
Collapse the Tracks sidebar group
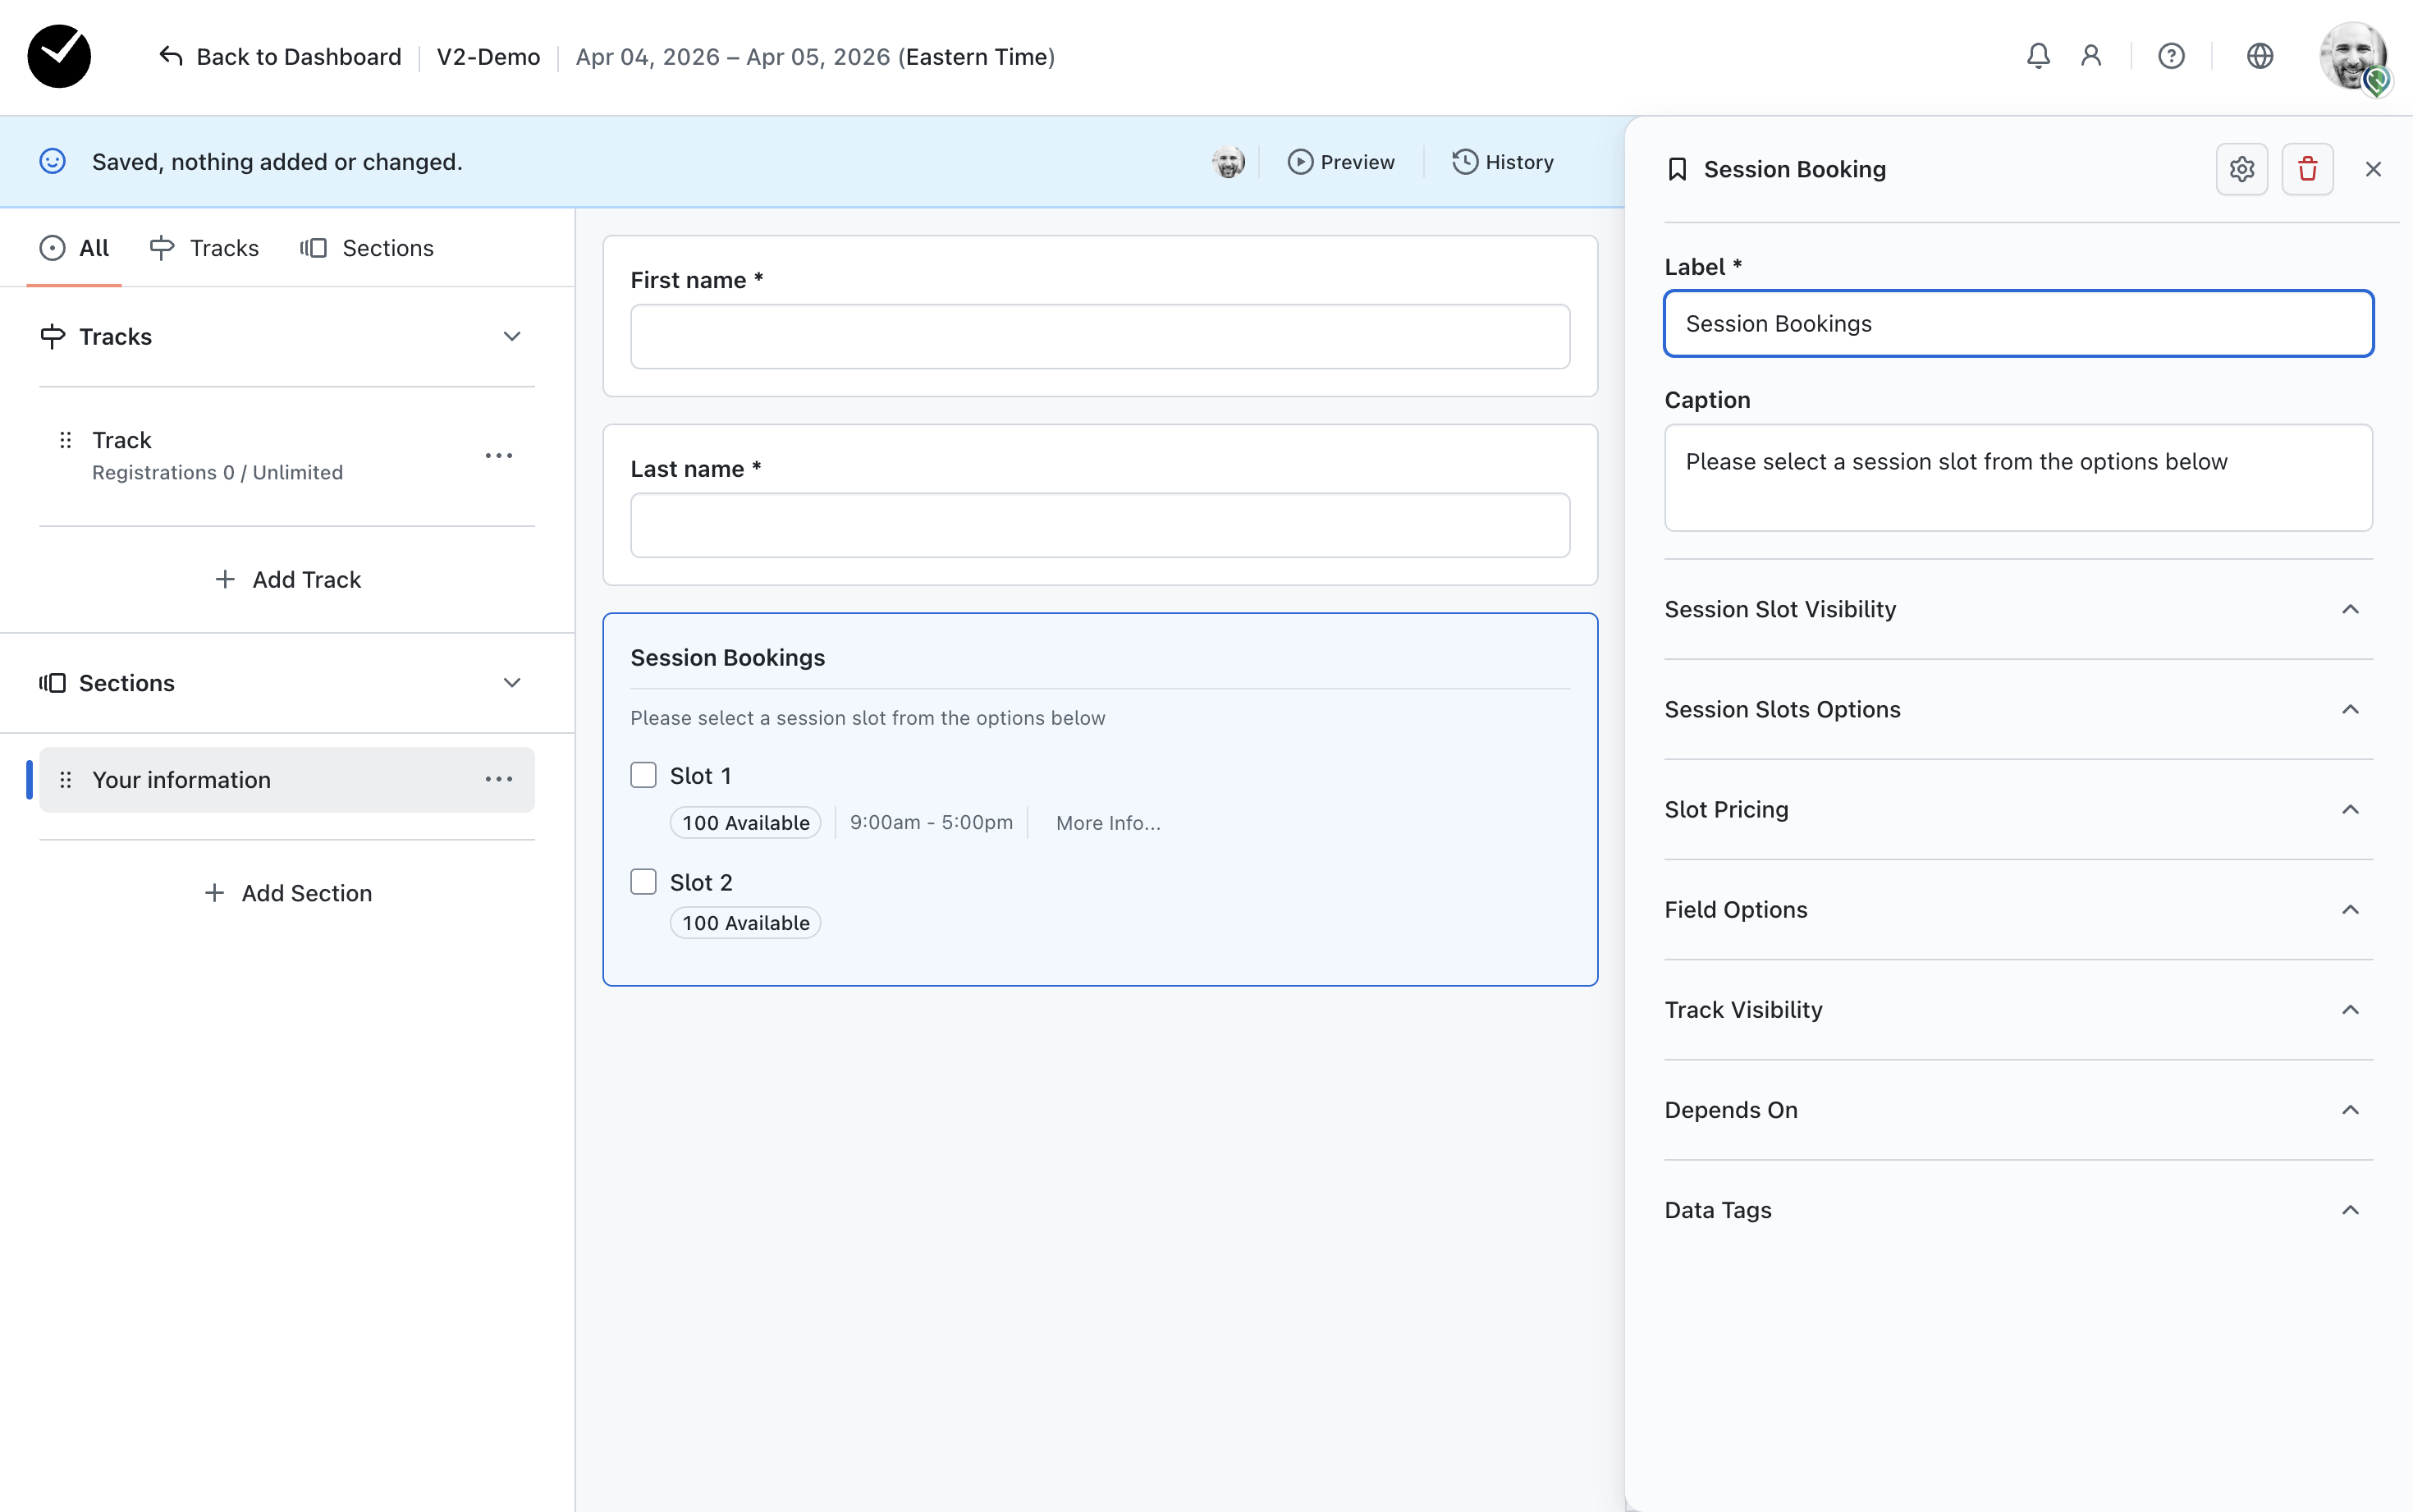click(512, 336)
